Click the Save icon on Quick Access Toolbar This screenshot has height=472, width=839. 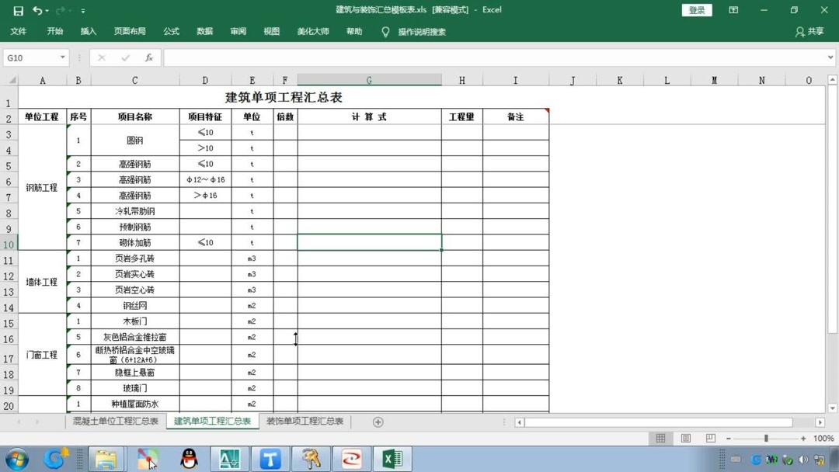[17, 10]
